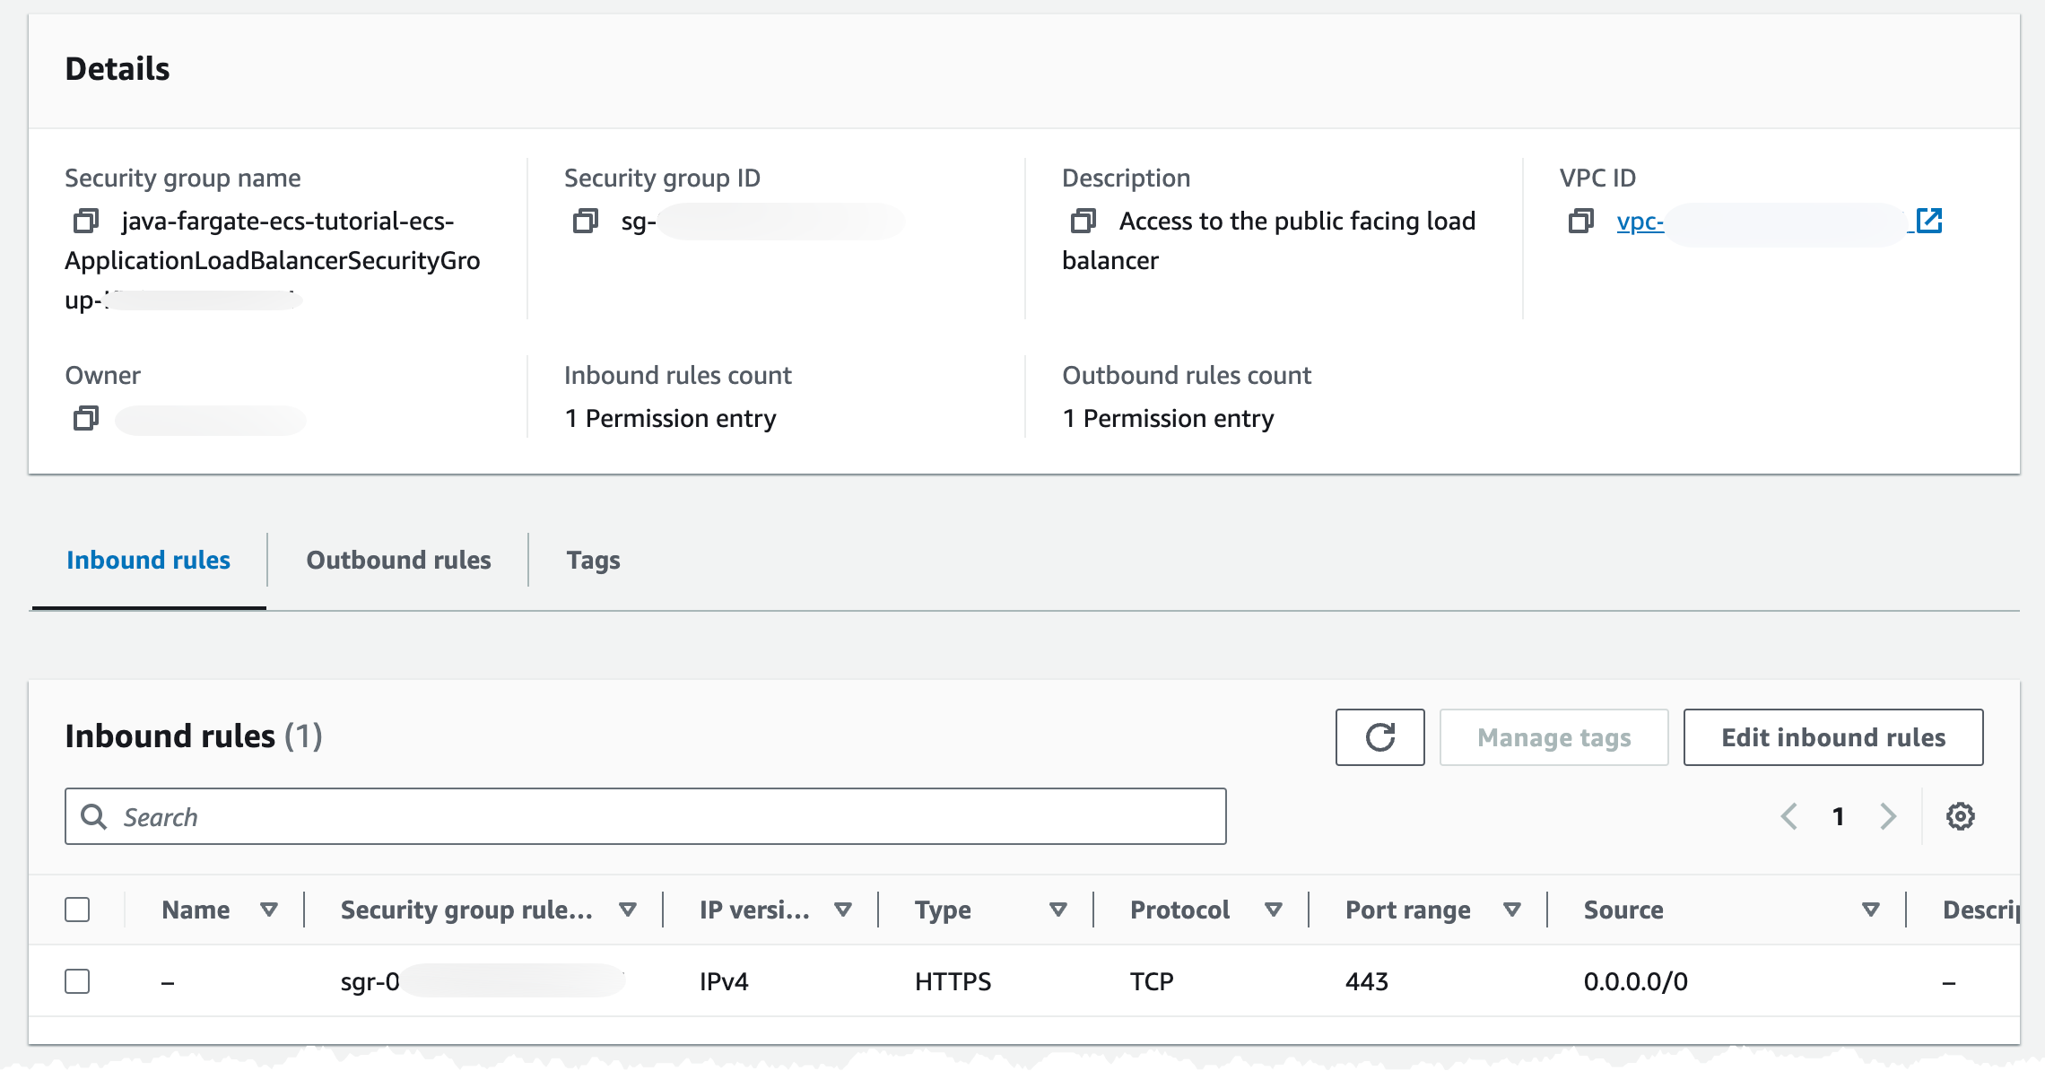Copy the VPC ID
This screenshot has height=1071, width=2045.
[x=1581, y=221]
